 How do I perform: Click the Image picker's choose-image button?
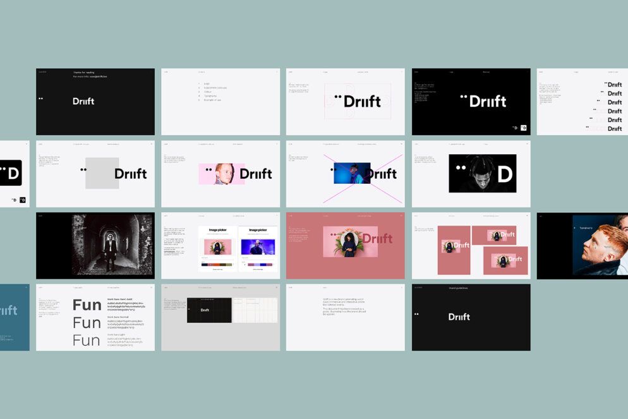[218, 269]
